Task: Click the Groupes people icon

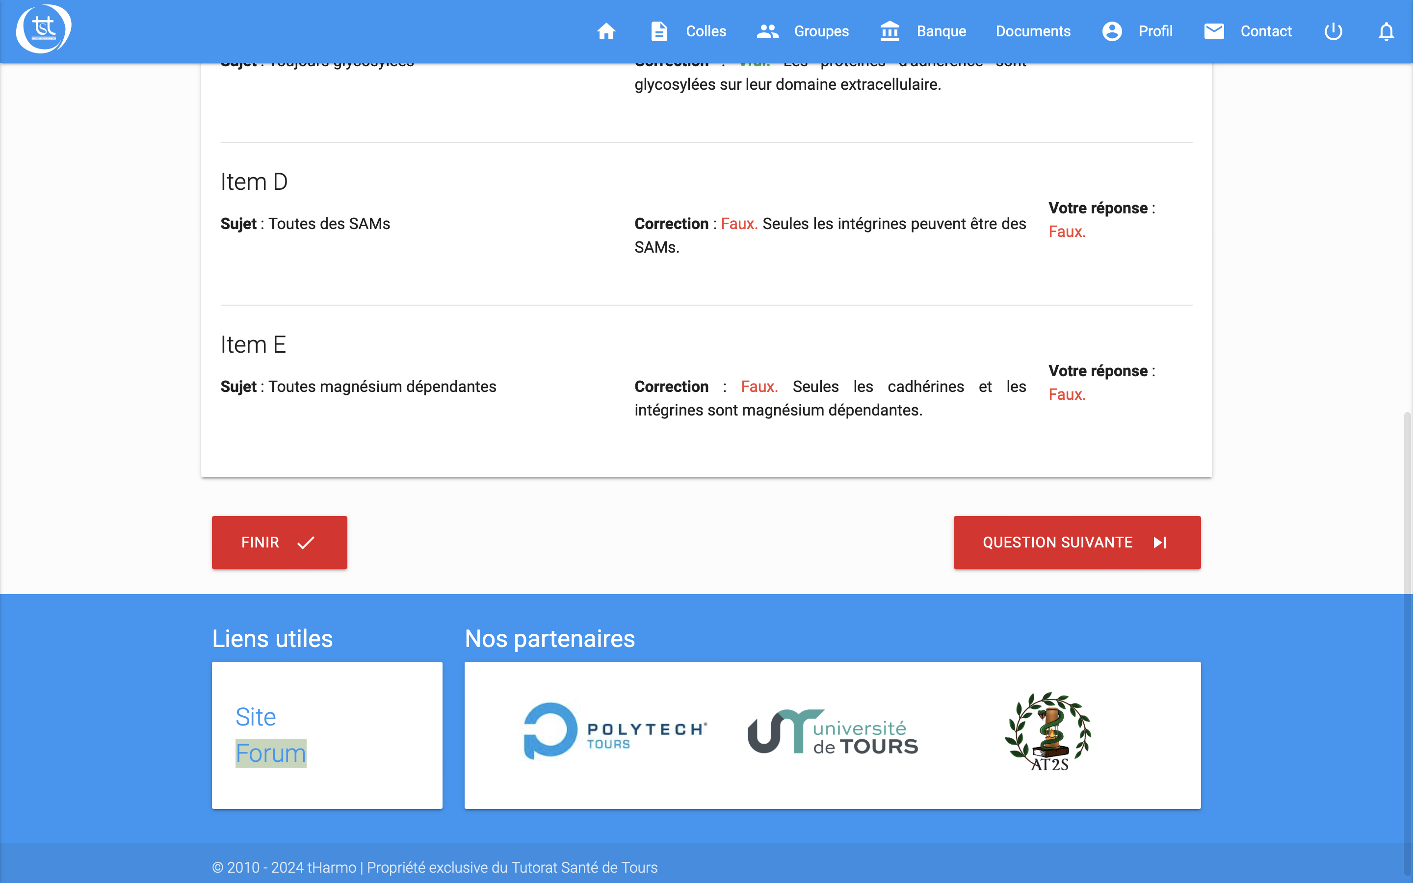Action: [x=768, y=31]
